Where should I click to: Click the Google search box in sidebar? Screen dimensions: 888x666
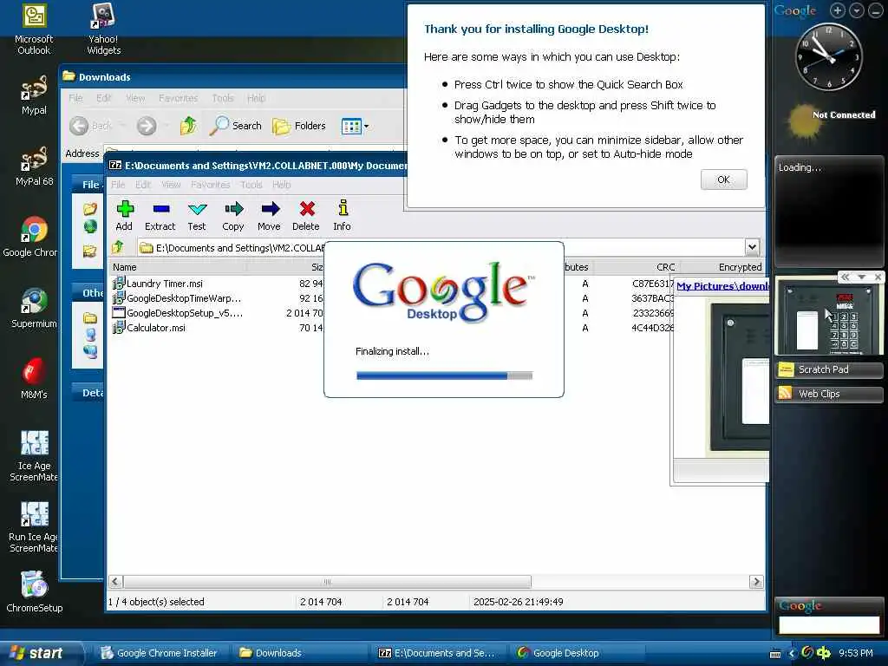(x=828, y=624)
